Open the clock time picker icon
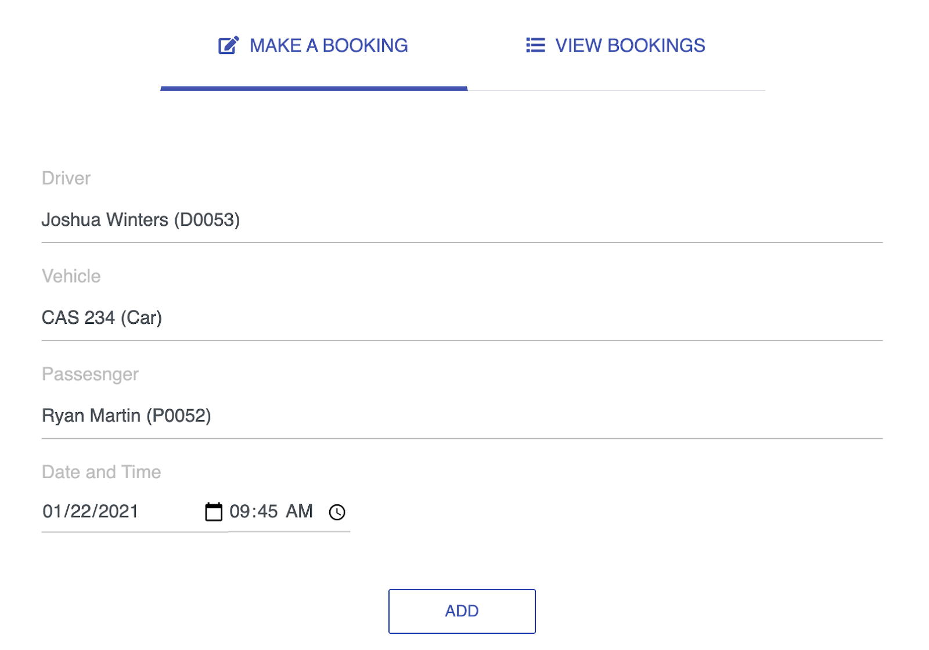Image resolution: width=929 pixels, height=650 pixels. (x=337, y=512)
